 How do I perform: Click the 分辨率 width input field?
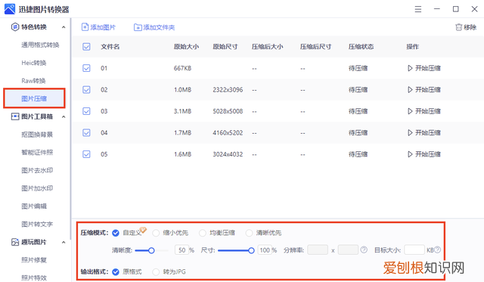(318, 249)
